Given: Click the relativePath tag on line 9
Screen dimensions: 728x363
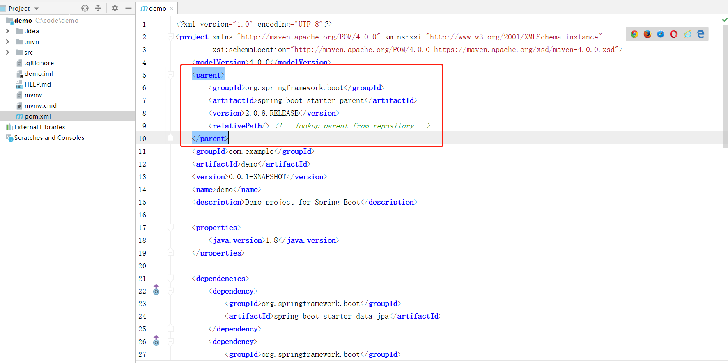Looking at the screenshot, I should [239, 126].
